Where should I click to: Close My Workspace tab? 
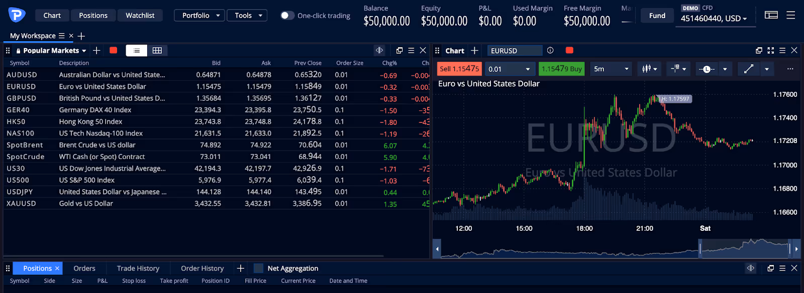[71, 36]
